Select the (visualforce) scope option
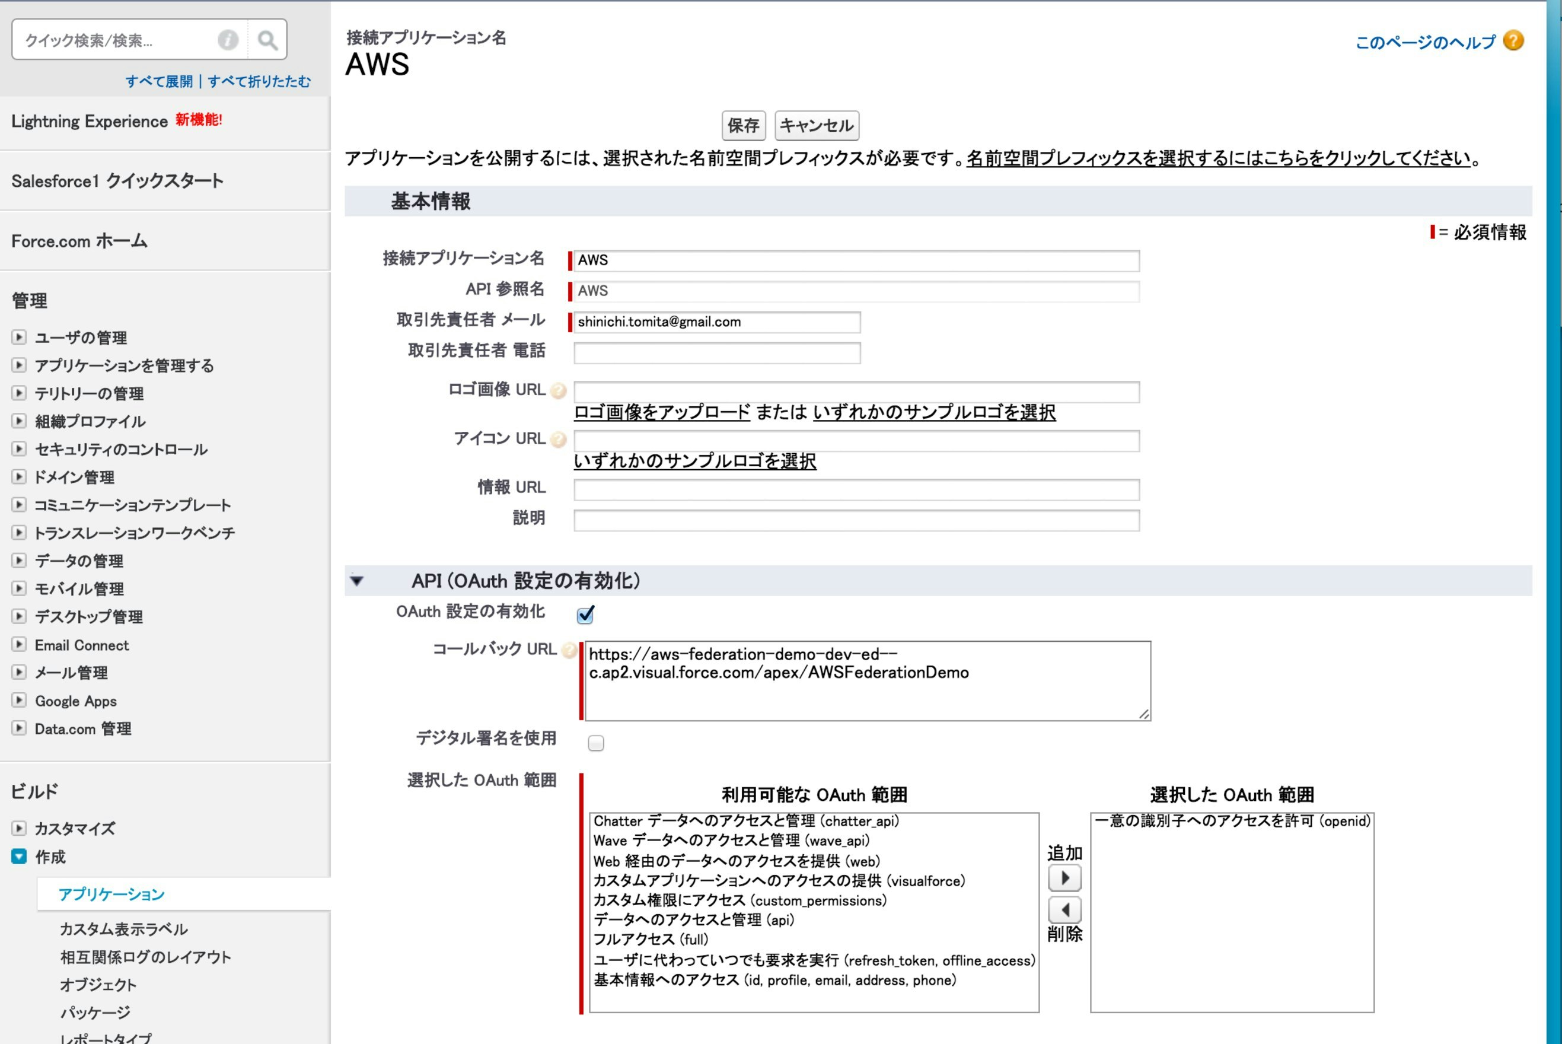This screenshot has height=1044, width=1562. tap(779, 881)
